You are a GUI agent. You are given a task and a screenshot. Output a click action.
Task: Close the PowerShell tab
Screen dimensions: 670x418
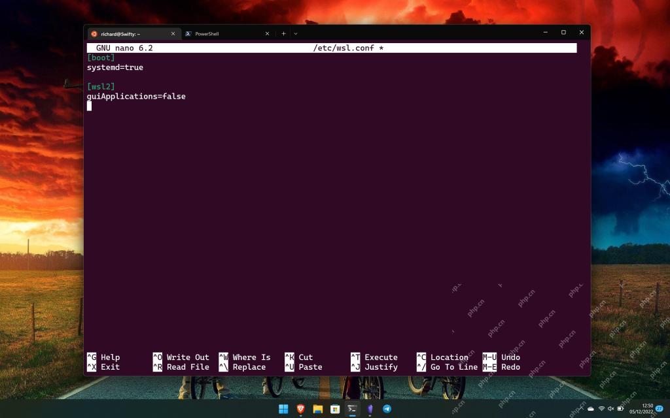click(267, 34)
